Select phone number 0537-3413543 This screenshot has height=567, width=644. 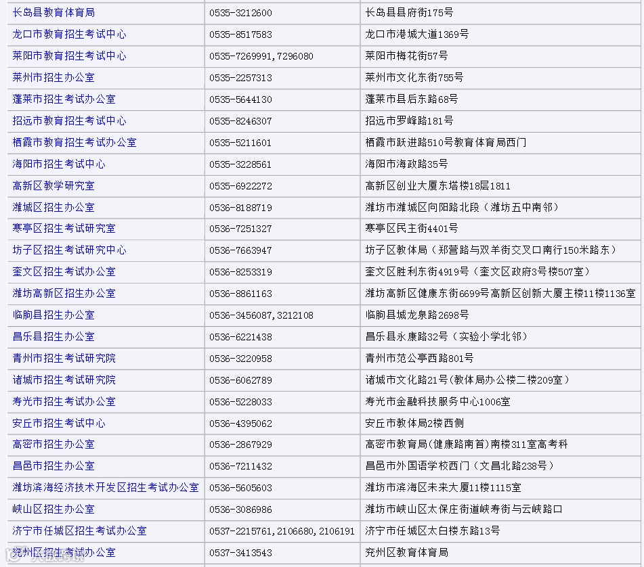click(x=240, y=553)
